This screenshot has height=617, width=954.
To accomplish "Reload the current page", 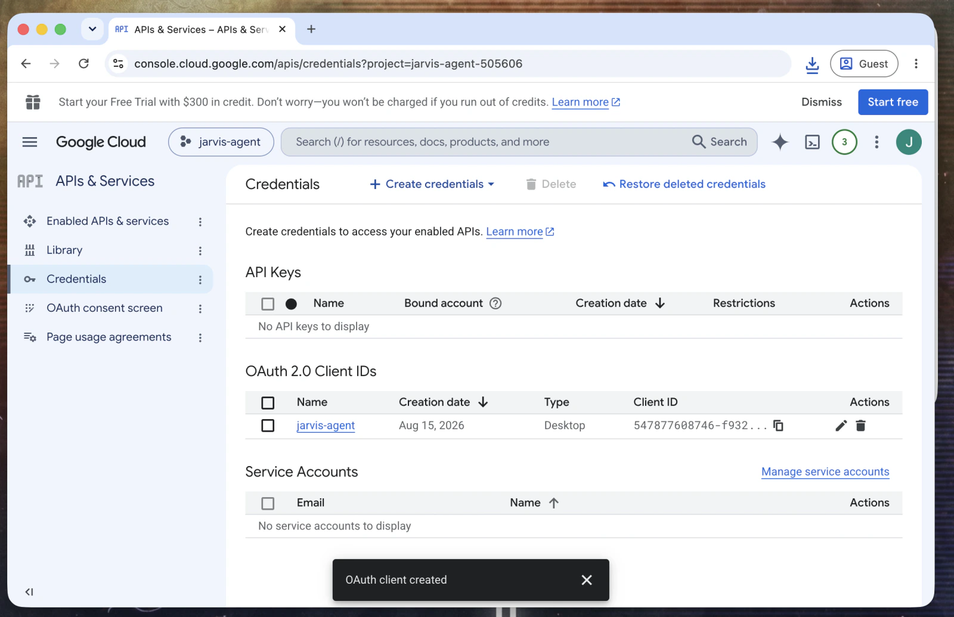I will [x=83, y=64].
